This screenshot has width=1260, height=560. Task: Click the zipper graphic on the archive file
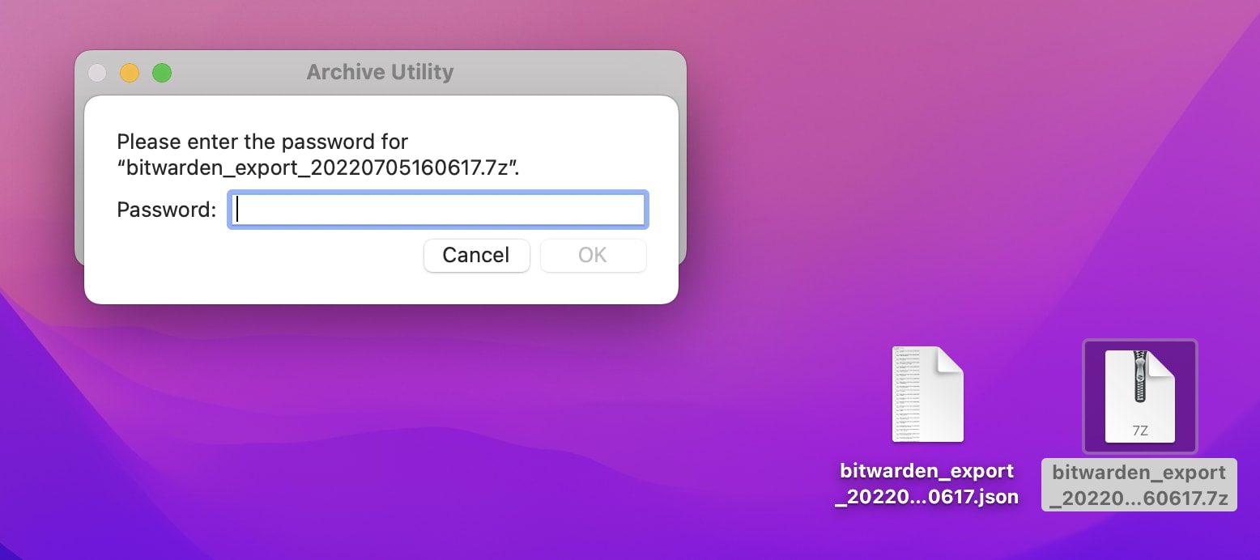(1140, 377)
